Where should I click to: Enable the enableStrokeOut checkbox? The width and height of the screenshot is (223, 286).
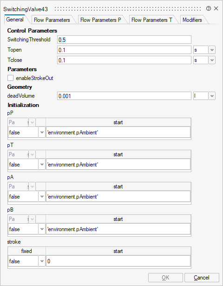coord(10,78)
